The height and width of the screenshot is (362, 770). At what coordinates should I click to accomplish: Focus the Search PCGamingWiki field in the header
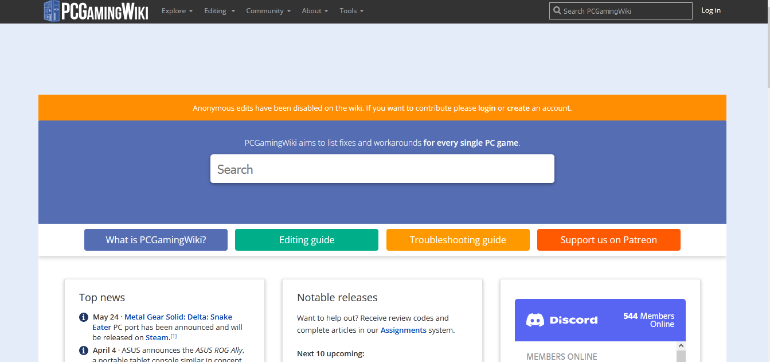coord(621,11)
